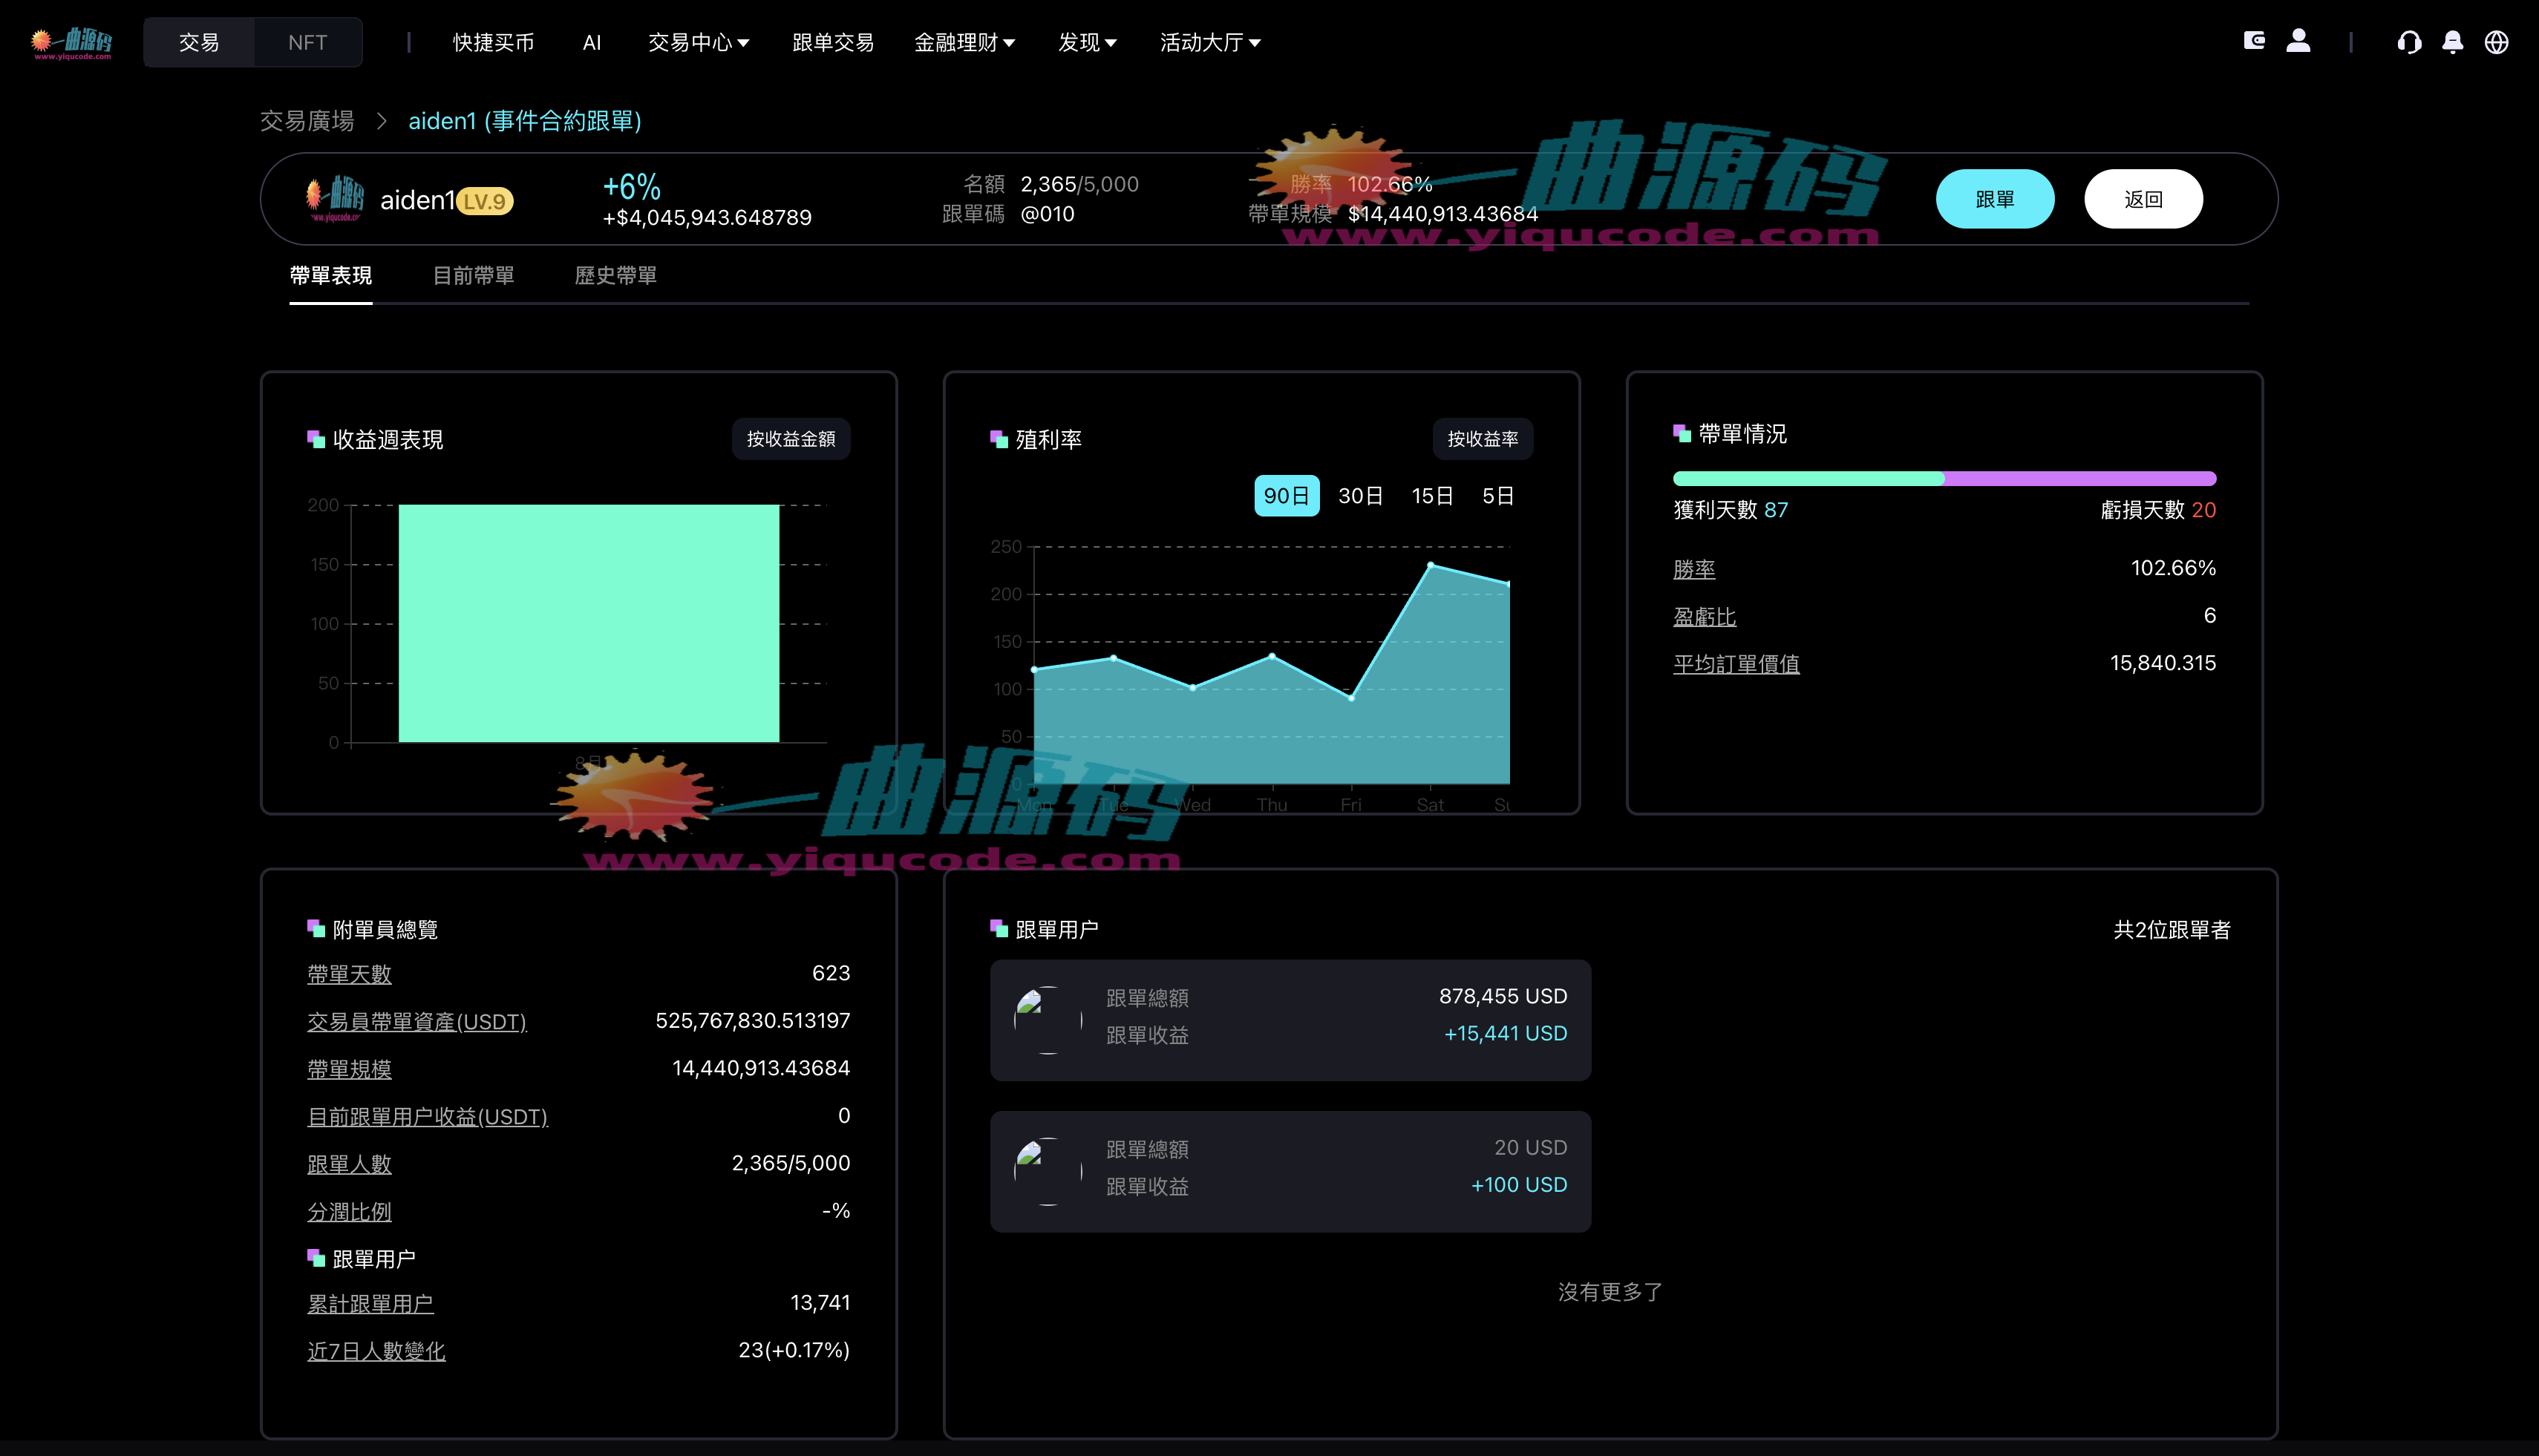Select the 目前帶單 tab
This screenshot has height=1456, width=2539.
coord(473,275)
